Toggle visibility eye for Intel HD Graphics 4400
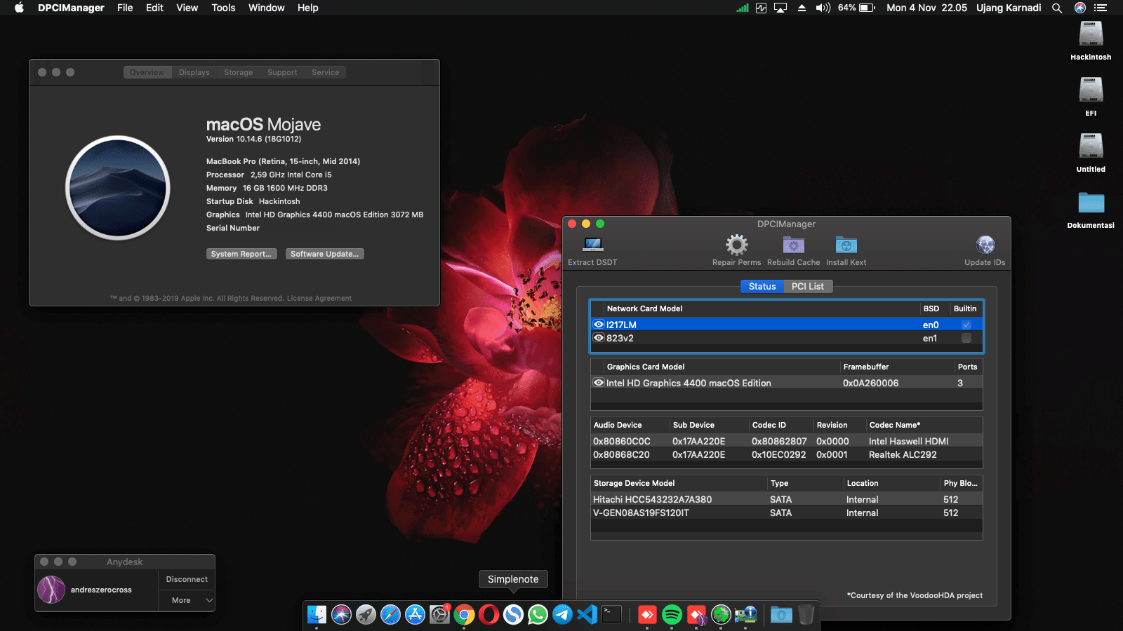The width and height of the screenshot is (1123, 631). click(x=598, y=383)
